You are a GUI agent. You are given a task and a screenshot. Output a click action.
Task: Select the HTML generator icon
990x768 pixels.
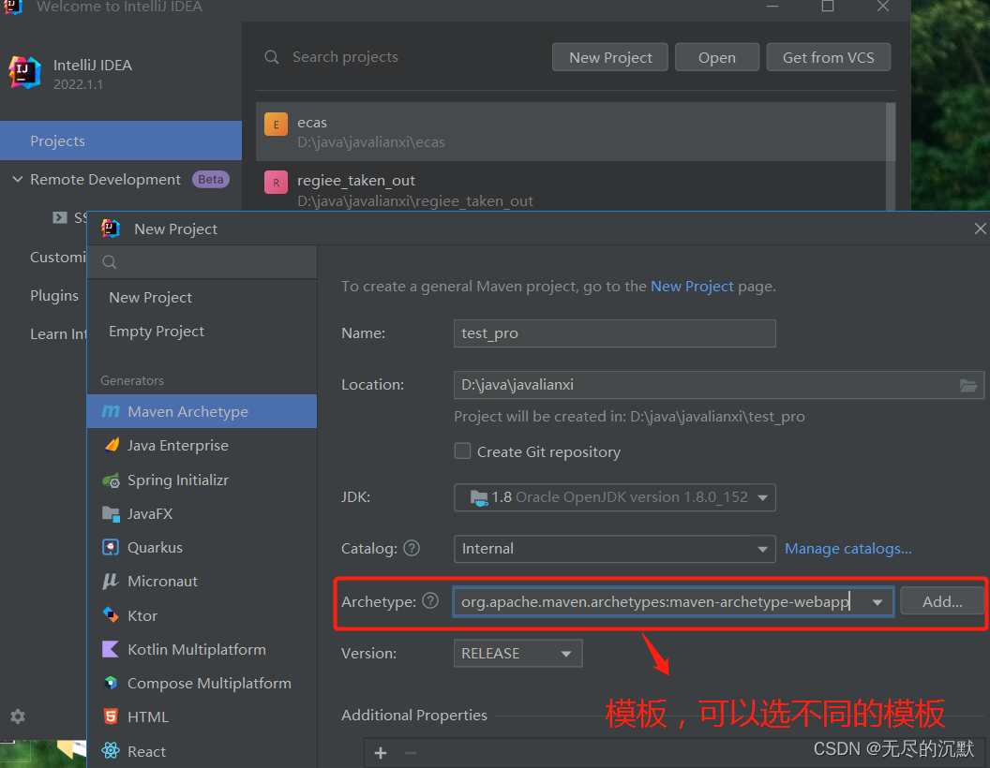click(112, 716)
